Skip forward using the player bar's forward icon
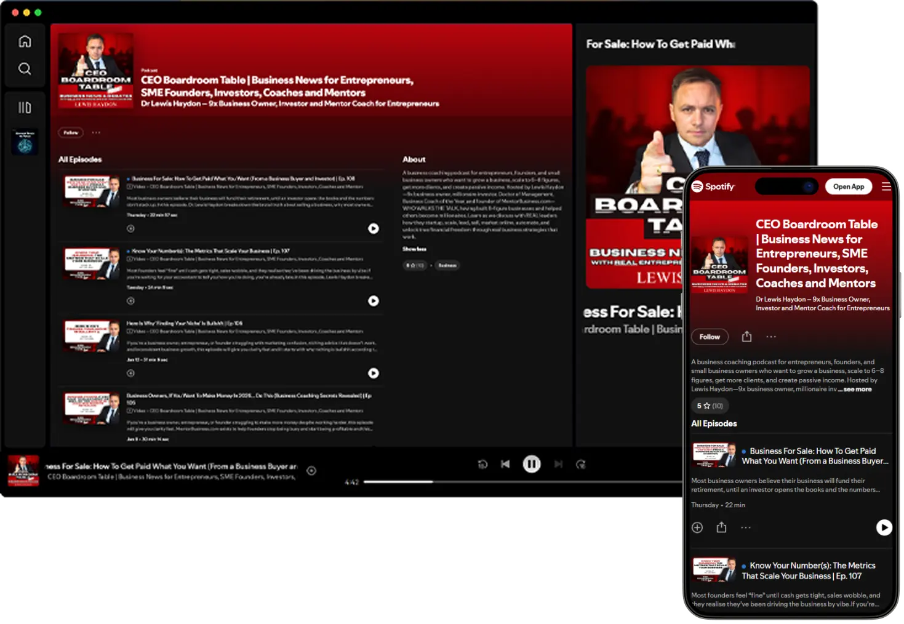Image resolution: width=904 pixels, height=624 pixels. point(580,464)
